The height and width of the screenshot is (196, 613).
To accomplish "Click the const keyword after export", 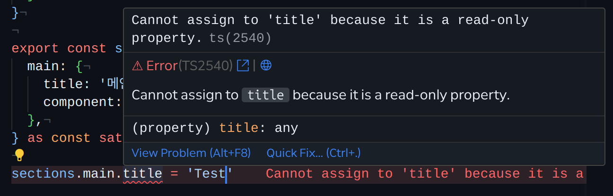I will pyautogui.click(x=87, y=49).
